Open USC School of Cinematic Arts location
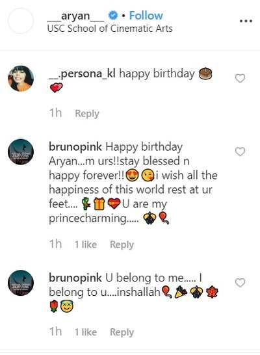The width and height of the screenshot is (260, 355). point(110,29)
